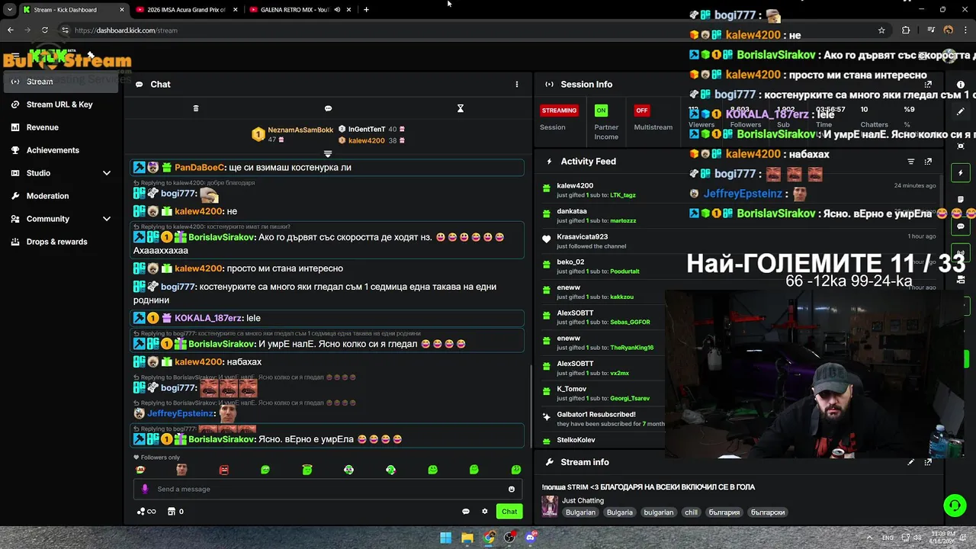This screenshot has width=976, height=549.
Task: Pick the red angry emote in the quick bar
Action: pos(223,470)
